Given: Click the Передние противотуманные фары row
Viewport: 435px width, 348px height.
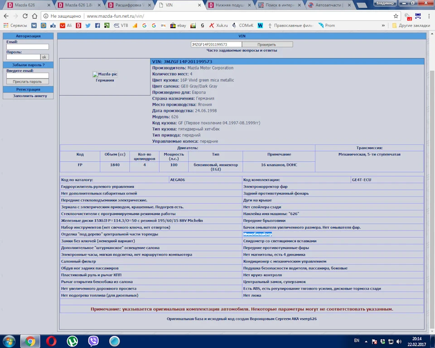Looking at the screenshot, I should pos(333,248).
